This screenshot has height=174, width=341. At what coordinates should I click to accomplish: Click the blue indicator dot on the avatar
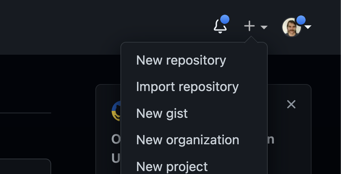[301, 20]
